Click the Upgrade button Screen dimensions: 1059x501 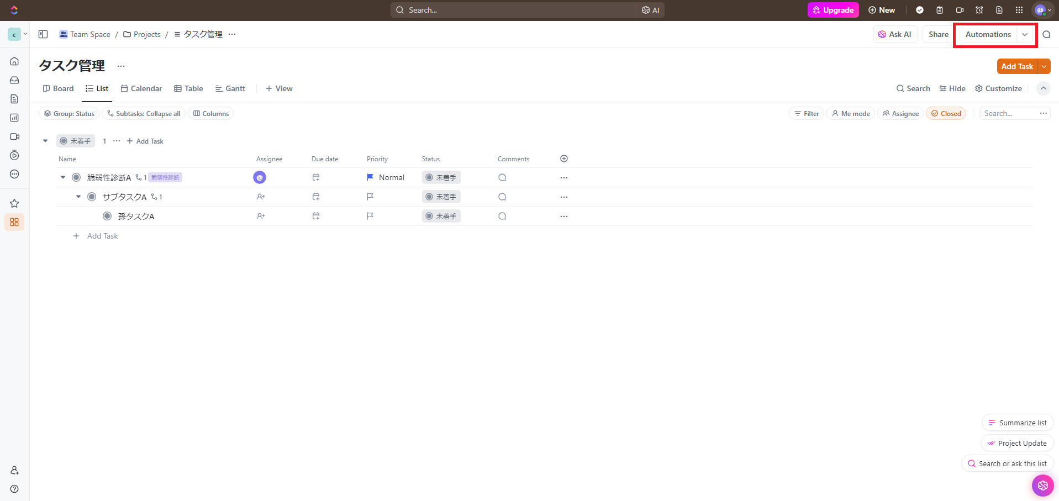click(x=833, y=10)
